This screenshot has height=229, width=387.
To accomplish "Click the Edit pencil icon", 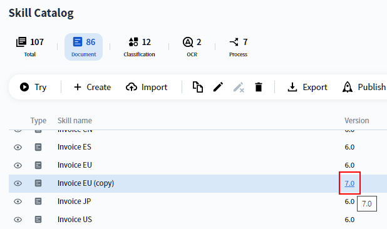I will click(x=218, y=87).
